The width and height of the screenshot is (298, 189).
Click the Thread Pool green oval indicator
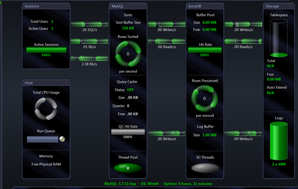pos(128,168)
